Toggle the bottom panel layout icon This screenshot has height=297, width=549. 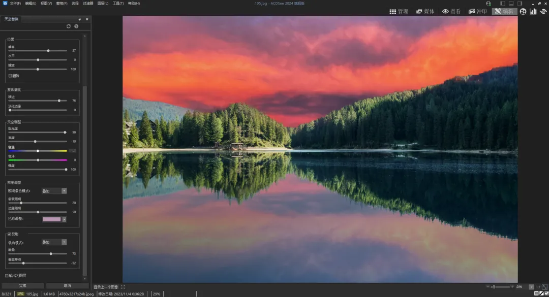[x=511, y=3]
